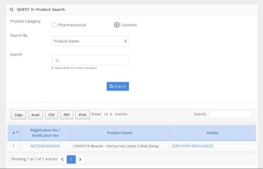
Task: Select the Cosmetic radio button
Action: tap(117, 25)
